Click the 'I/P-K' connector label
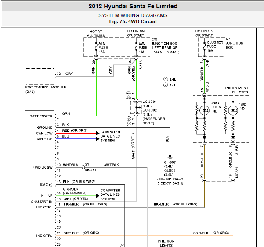264x247 pixels. click(x=207, y=64)
